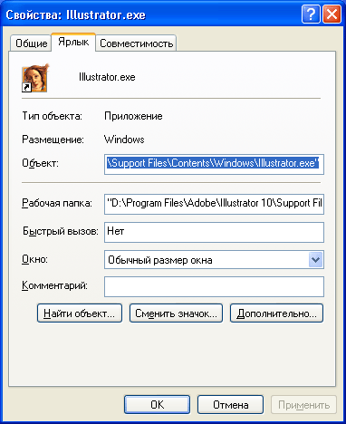Image resolution: width=346 pixels, height=424 pixels.
Task: Click the question mark help button
Action: [x=311, y=14]
